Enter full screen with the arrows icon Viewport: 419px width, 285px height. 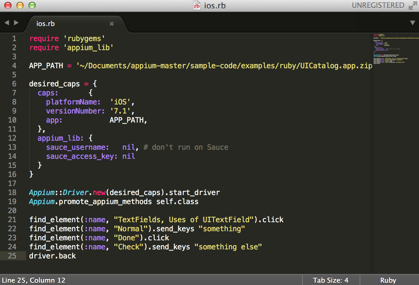pos(413,5)
